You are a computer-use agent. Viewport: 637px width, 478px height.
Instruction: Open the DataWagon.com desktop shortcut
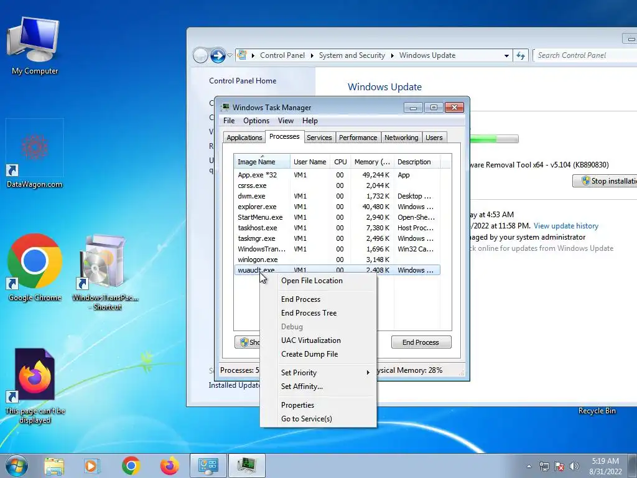pyautogui.click(x=35, y=154)
